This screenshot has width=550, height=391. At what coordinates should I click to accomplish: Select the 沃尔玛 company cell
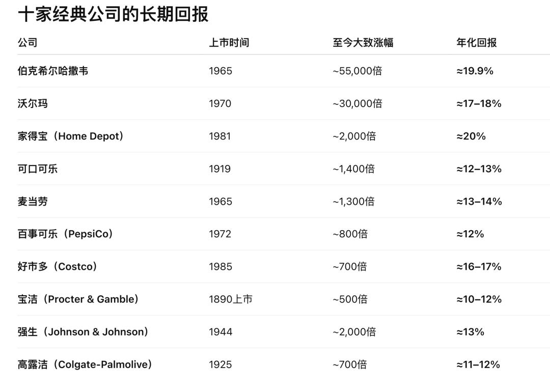coord(33,103)
